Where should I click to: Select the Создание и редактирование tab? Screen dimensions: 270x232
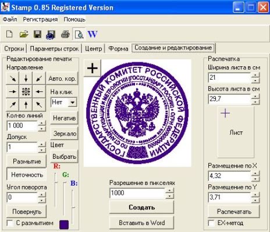pos(173,48)
